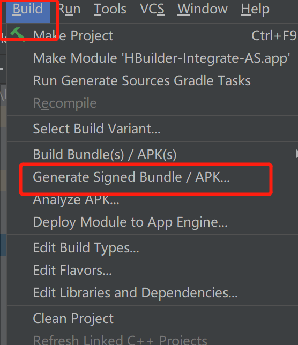This screenshot has height=345, width=298.
Task: Open the VCS menu
Action: [x=152, y=9]
